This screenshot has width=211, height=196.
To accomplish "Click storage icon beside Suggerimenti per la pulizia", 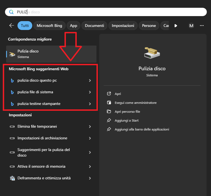I will [12, 152].
